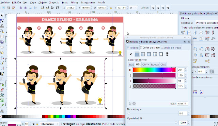The height and width of the screenshot is (126, 218).
Task: Open the Filtros menu
Action: click(74, 2)
